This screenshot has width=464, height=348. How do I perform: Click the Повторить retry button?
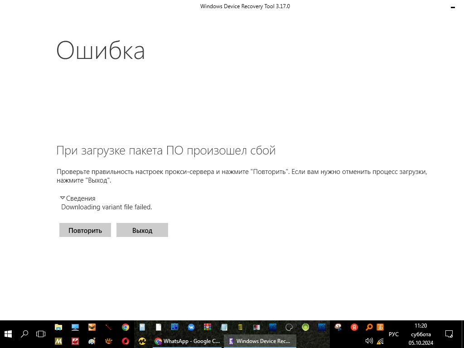[85, 230]
